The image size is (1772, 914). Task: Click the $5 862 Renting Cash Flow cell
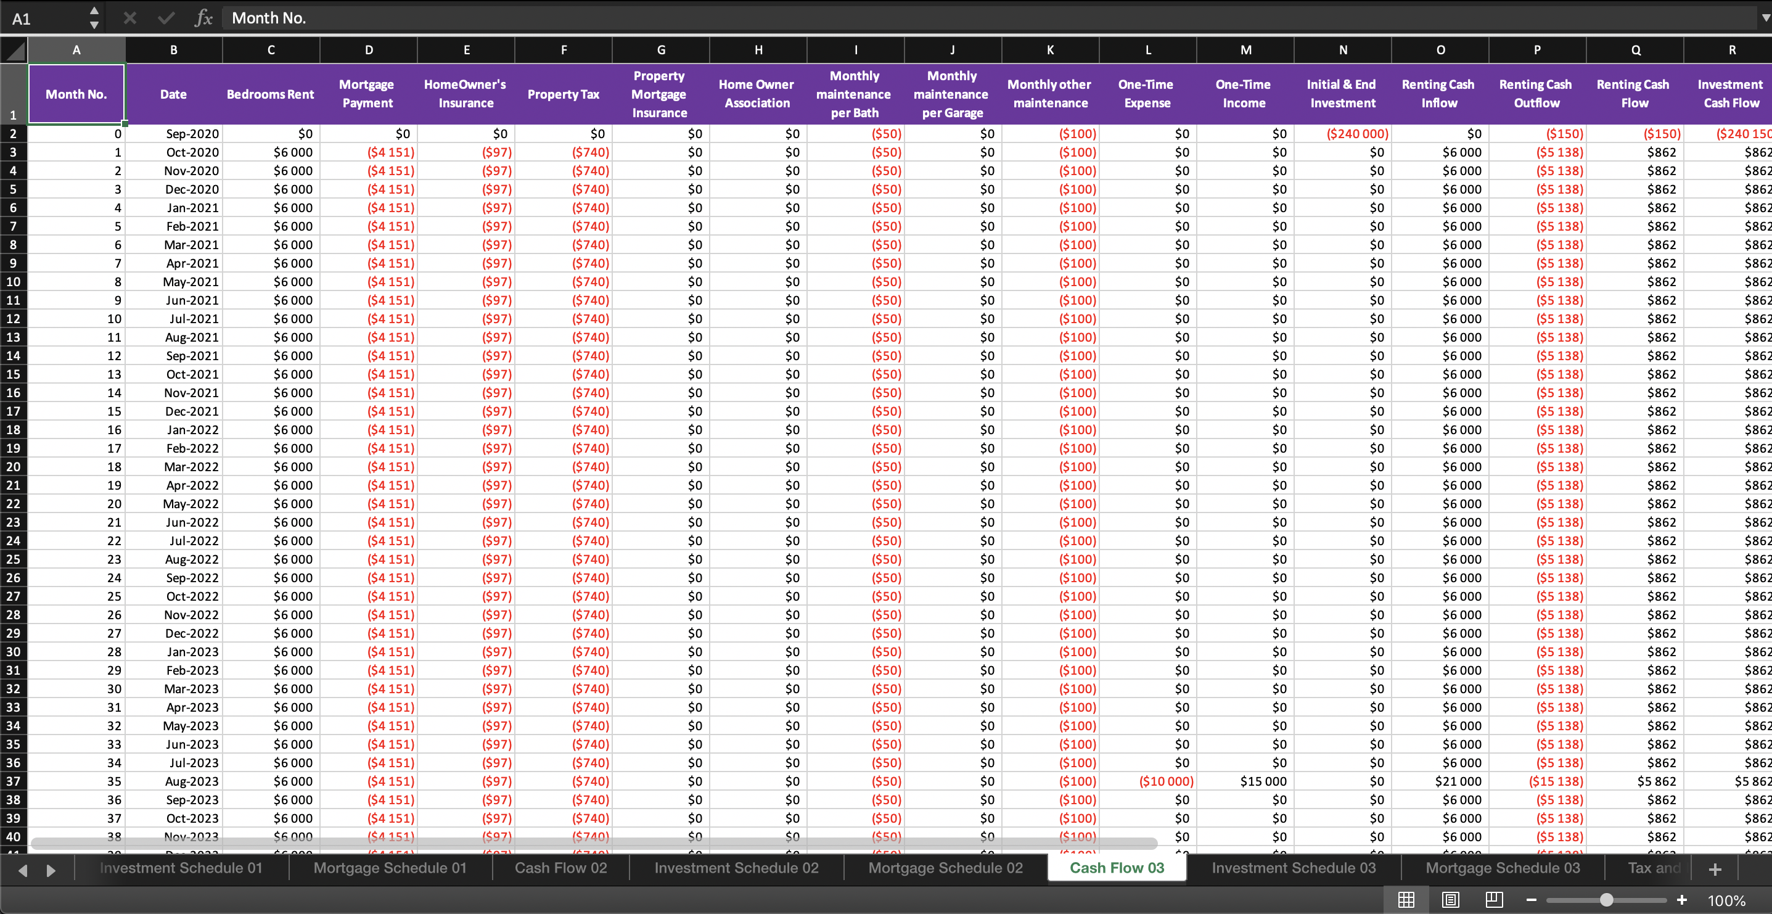1635,781
